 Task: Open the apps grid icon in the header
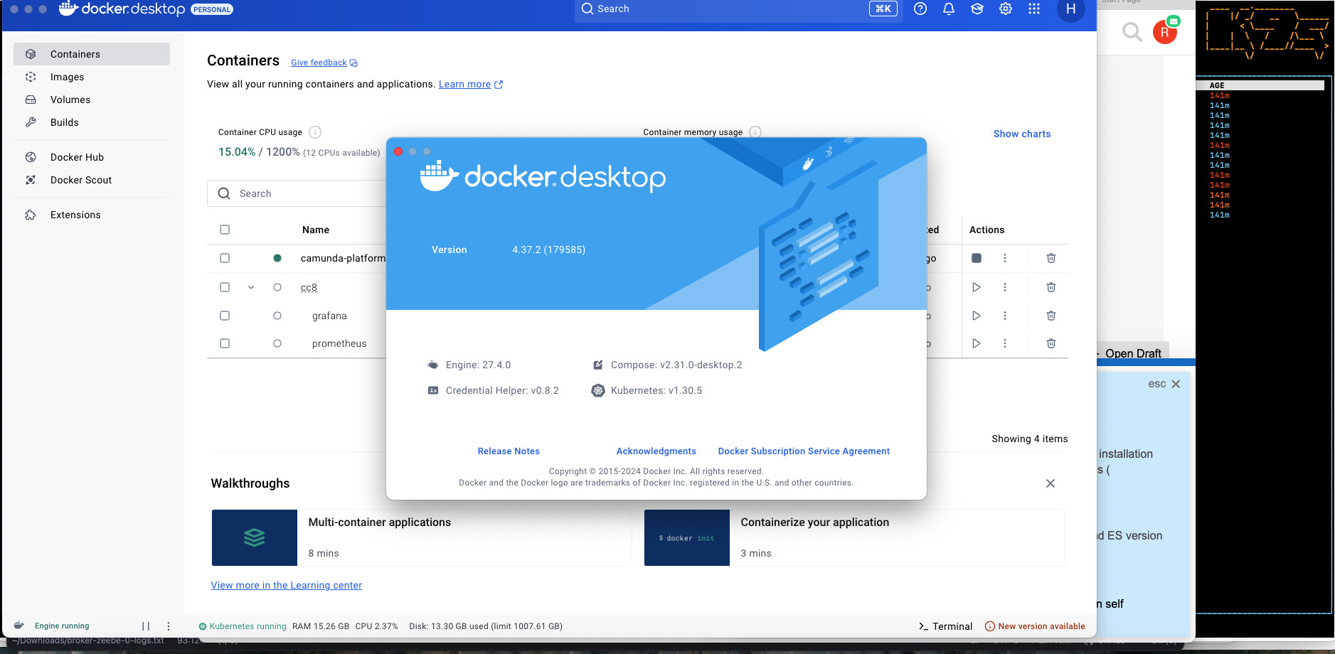click(x=1033, y=9)
